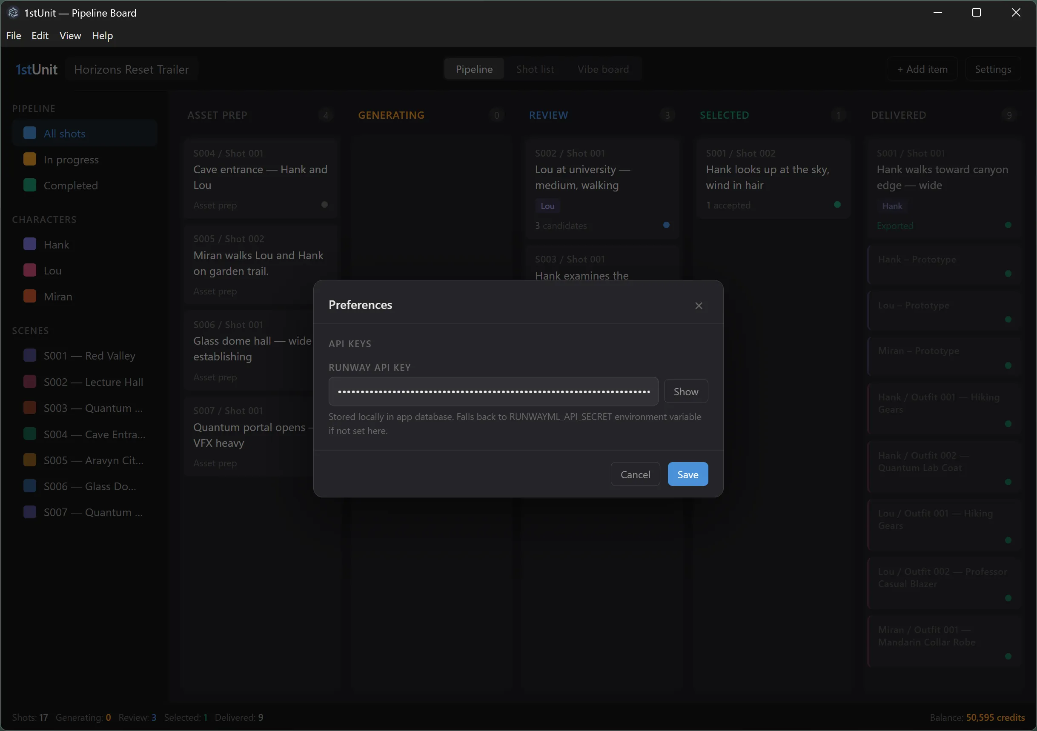
Task: Select scene S005 — Aravyn Cit...
Action: [x=84, y=460]
